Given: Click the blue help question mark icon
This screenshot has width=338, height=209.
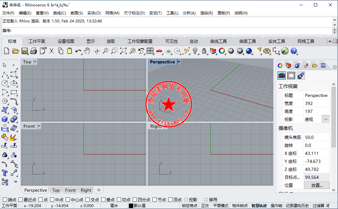Looking at the screenshot, I should [293, 51].
